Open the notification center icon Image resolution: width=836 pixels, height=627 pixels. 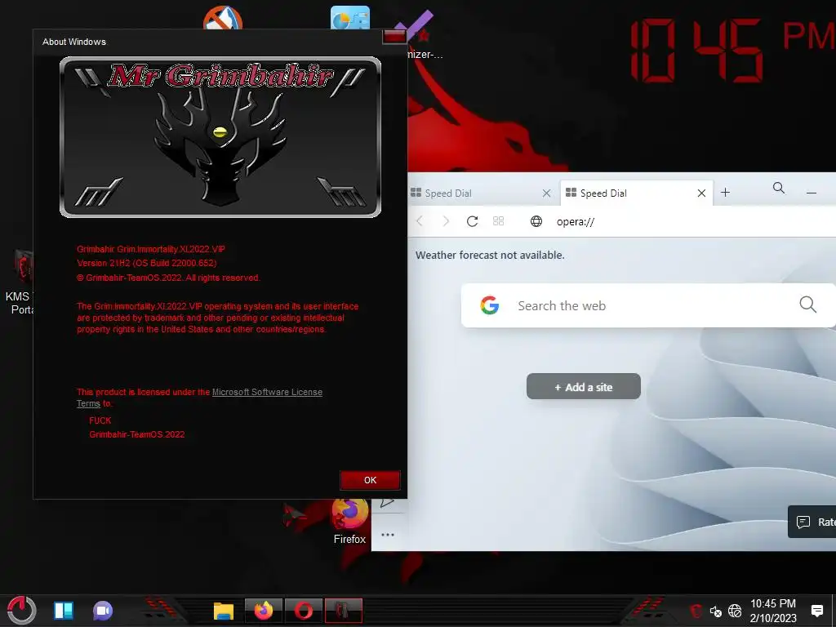pyautogui.click(x=816, y=611)
